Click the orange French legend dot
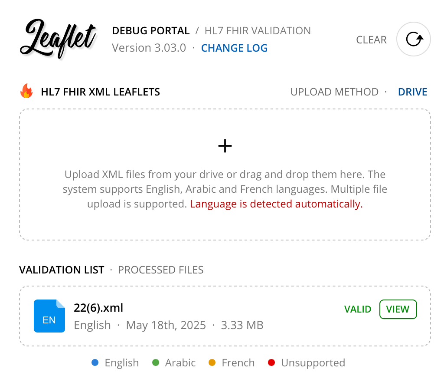444x382 pixels. pos(212,362)
